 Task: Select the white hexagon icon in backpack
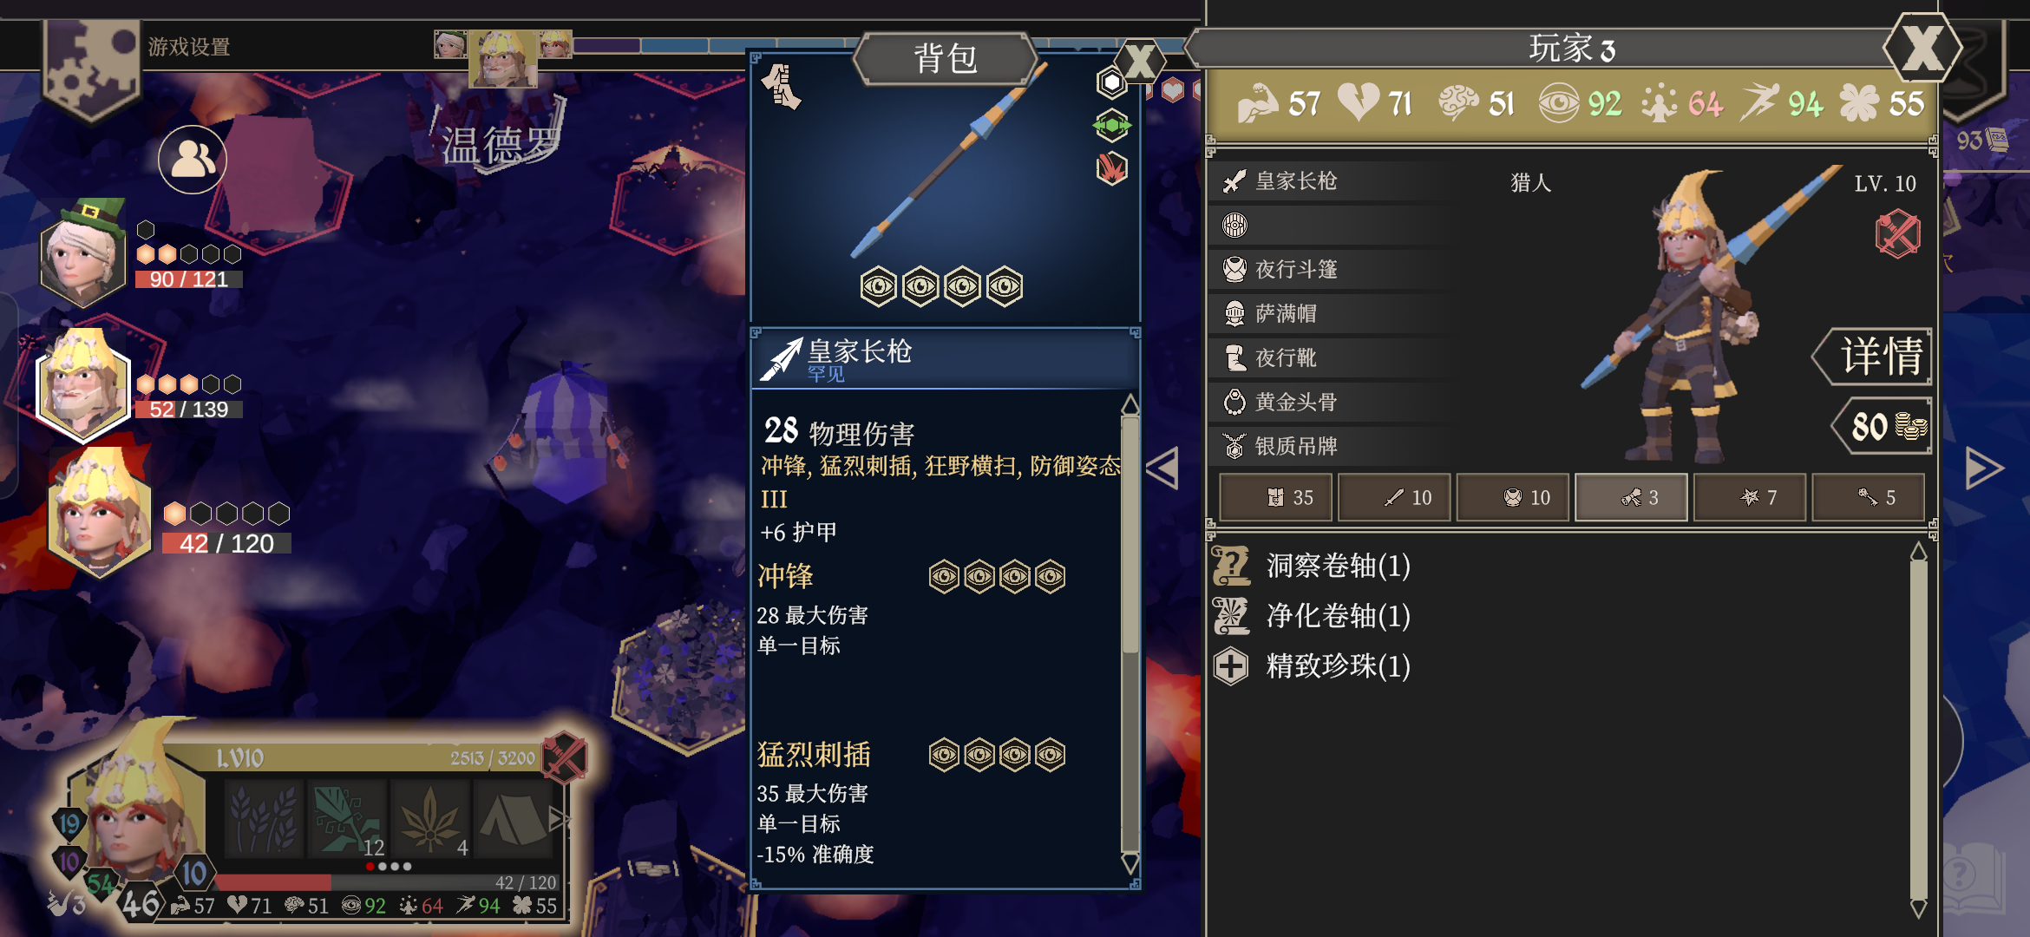click(1111, 83)
